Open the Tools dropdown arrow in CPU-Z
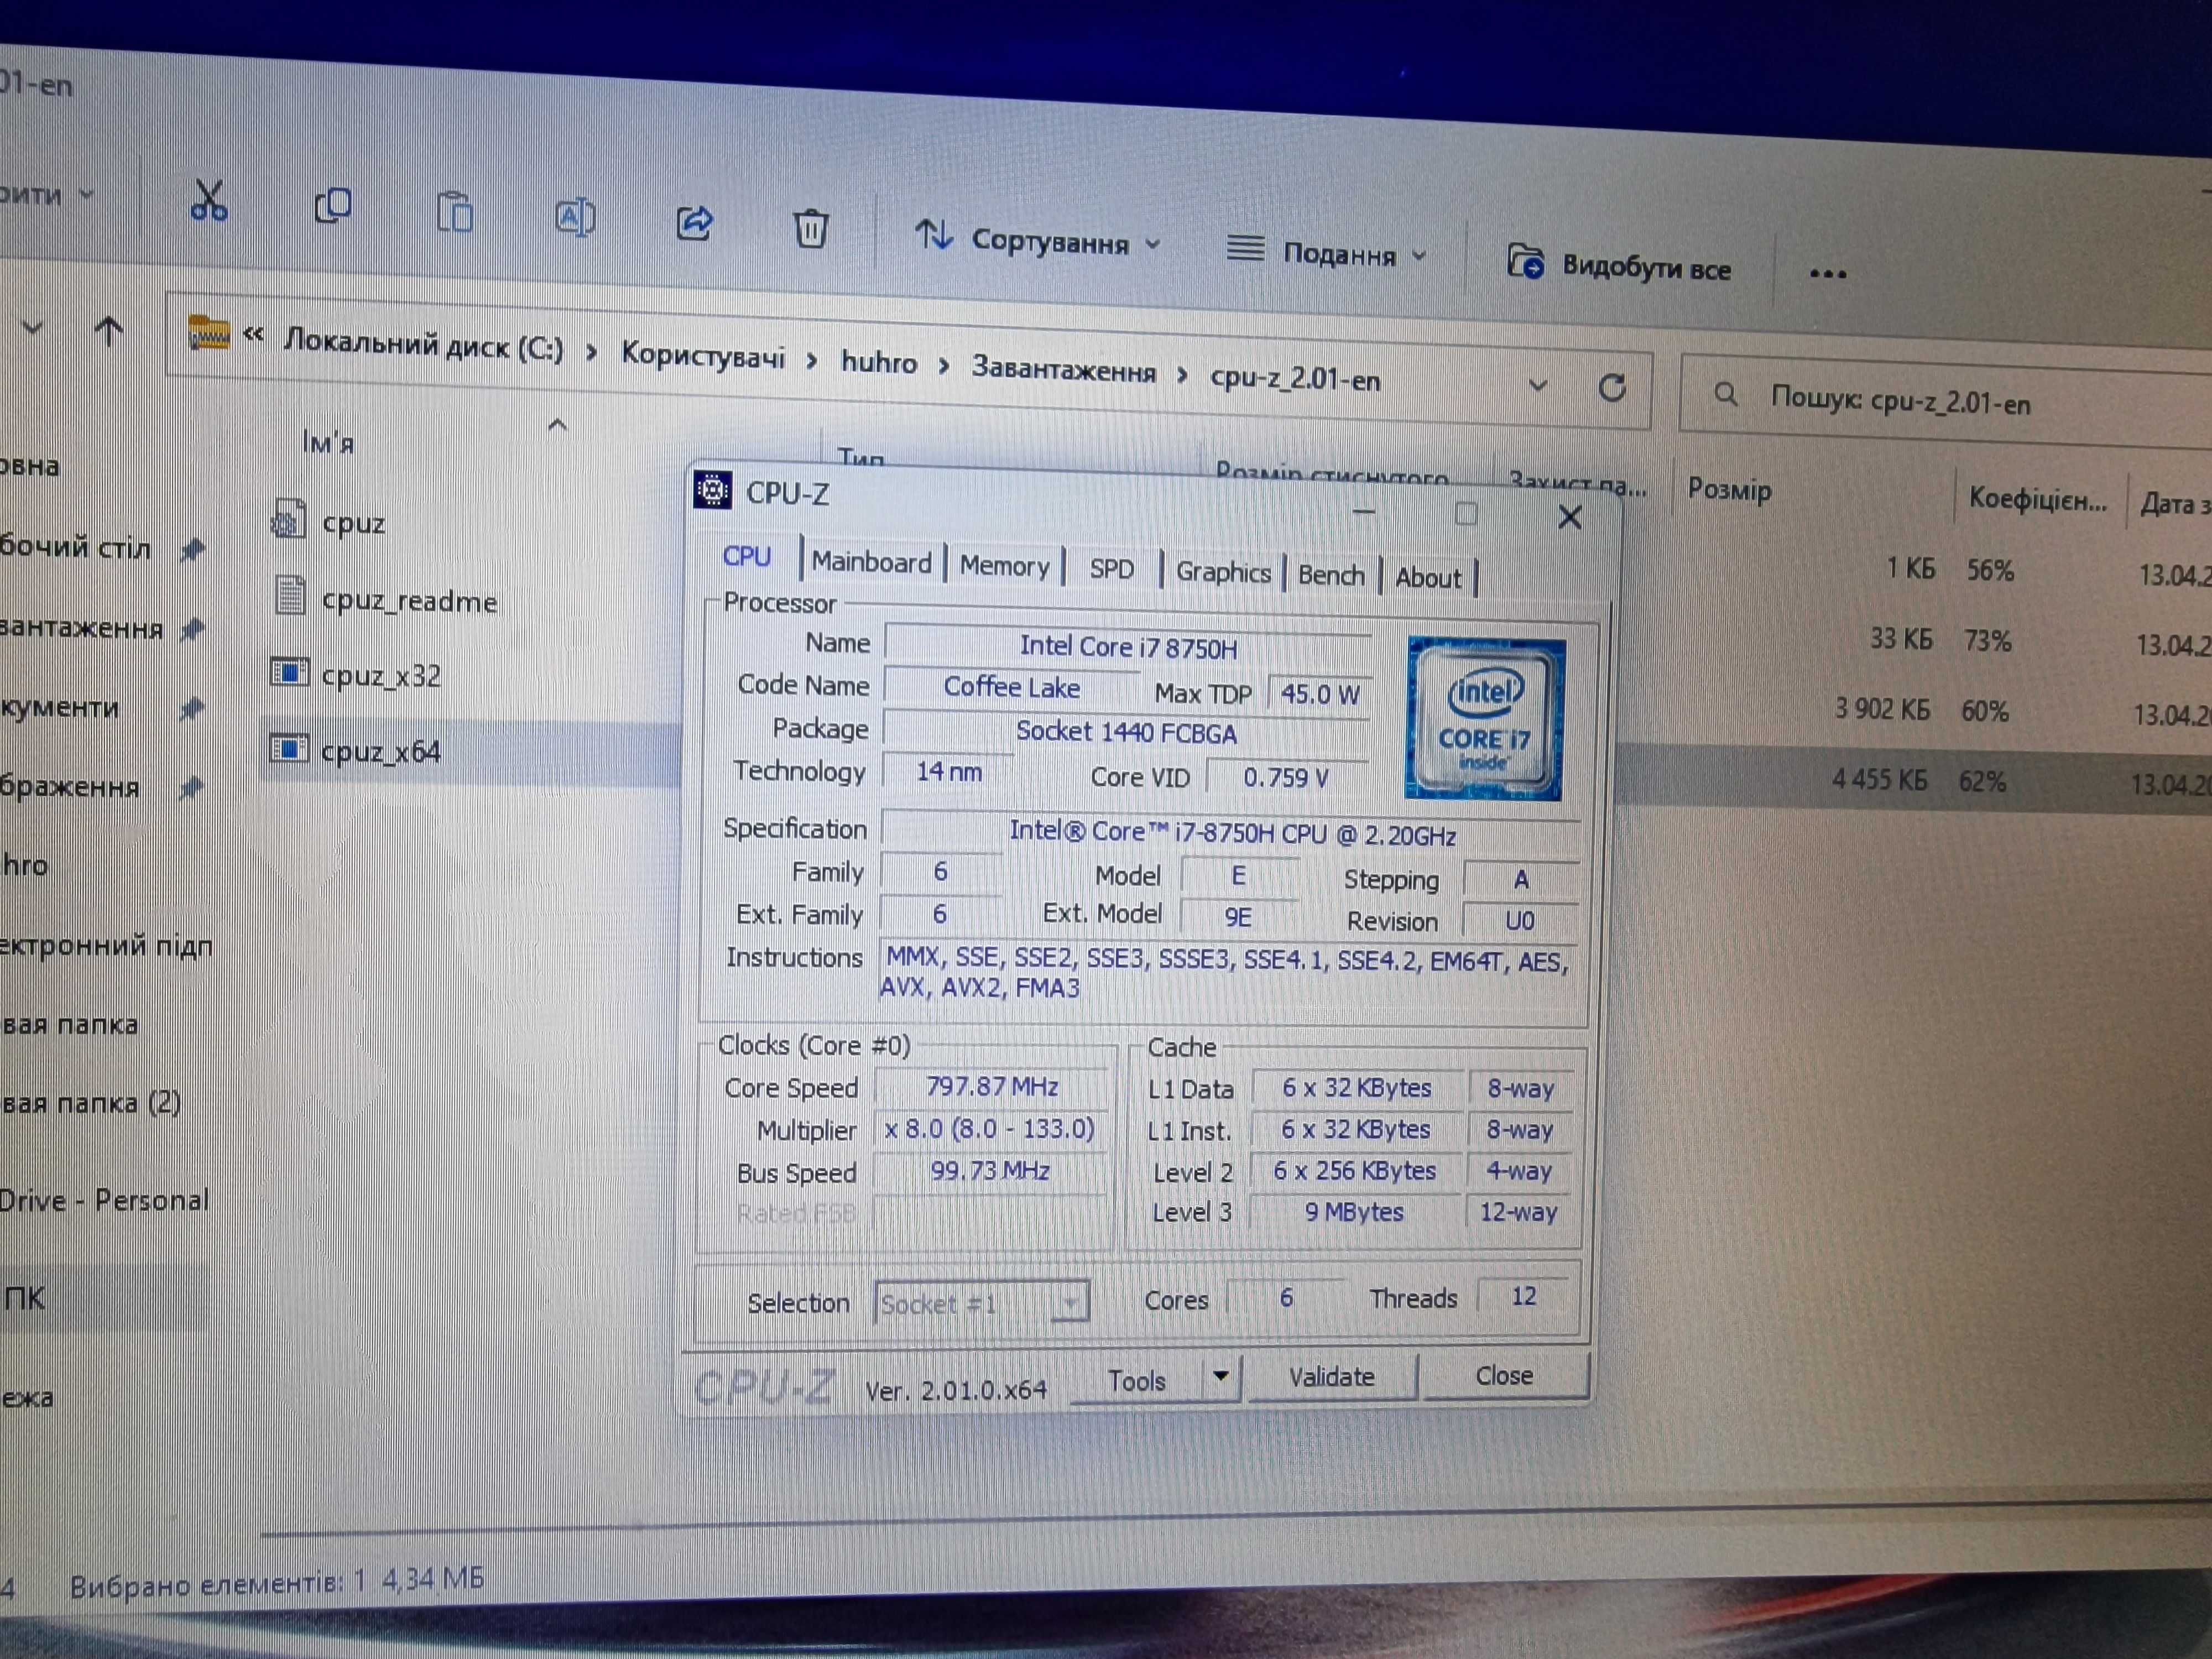The height and width of the screenshot is (1659, 2212). (1220, 1376)
